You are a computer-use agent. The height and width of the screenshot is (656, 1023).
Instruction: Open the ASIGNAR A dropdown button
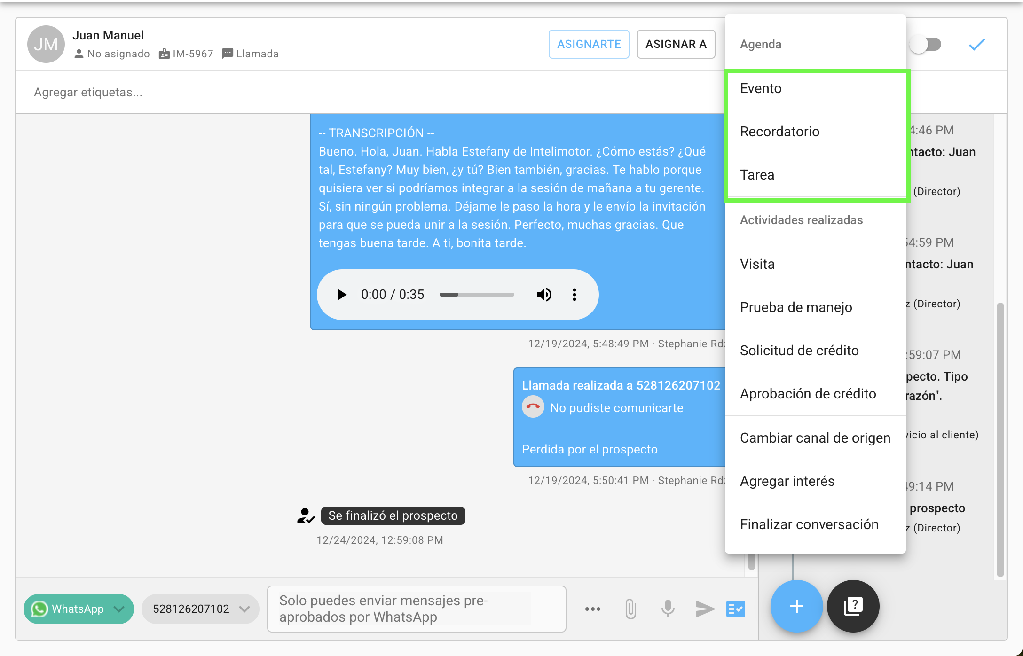[x=676, y=44]
